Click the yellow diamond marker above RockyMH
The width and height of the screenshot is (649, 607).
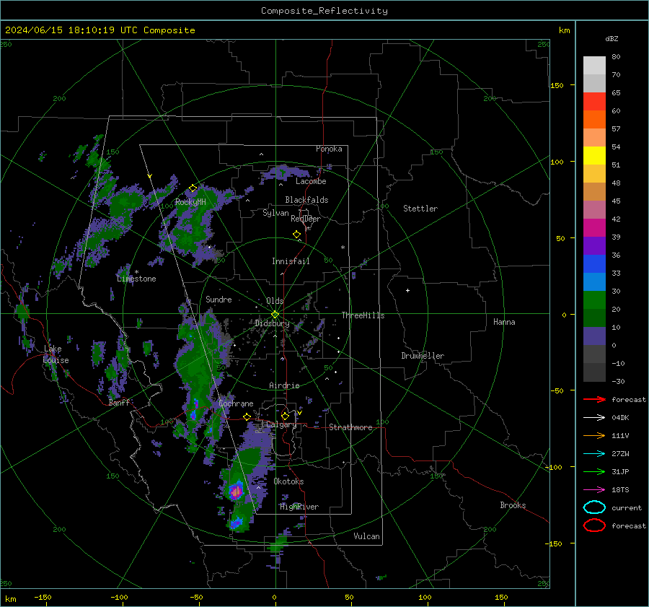coord(193,188)
